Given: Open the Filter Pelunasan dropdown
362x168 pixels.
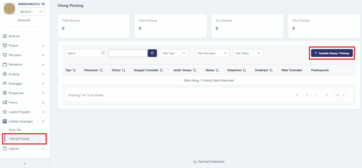Looking at the screenshot, I should coord(212,53).
